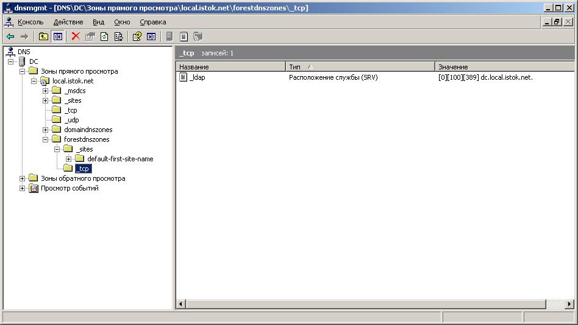Click the new record notepad icon
Image resolution: width=578 pixels, height=325 pixels.
(x=184, y=37)
